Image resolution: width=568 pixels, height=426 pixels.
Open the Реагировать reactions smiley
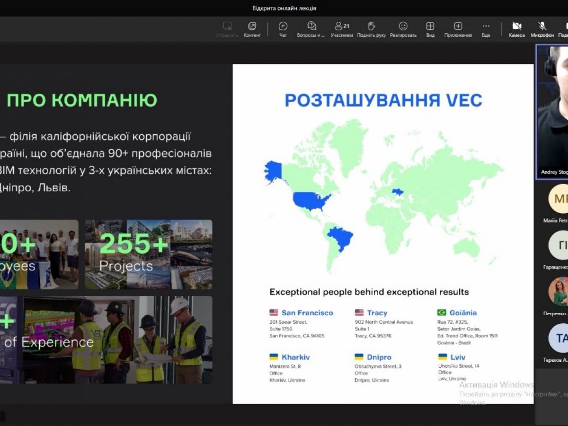(x=403, y=27)
